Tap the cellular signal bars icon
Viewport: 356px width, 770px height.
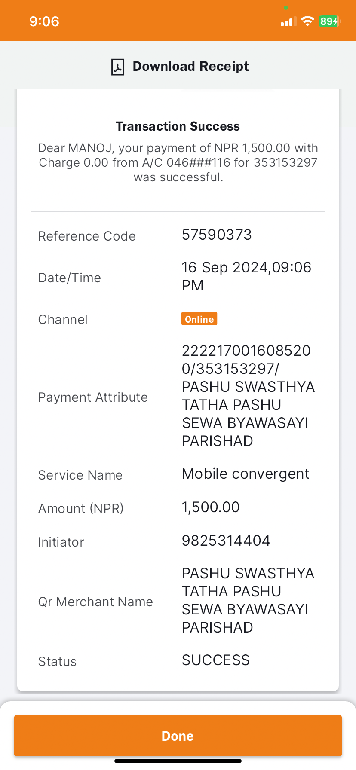288,22
